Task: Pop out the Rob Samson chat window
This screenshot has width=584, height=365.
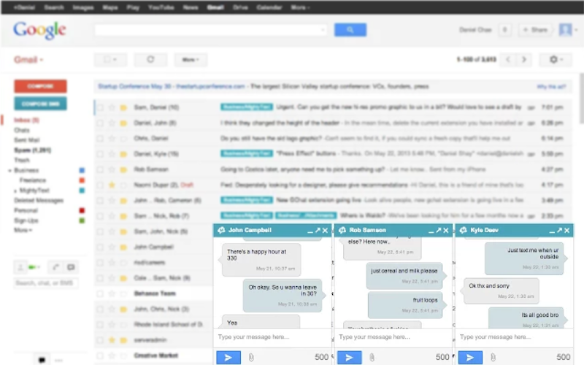Action: tap(439, 231)
